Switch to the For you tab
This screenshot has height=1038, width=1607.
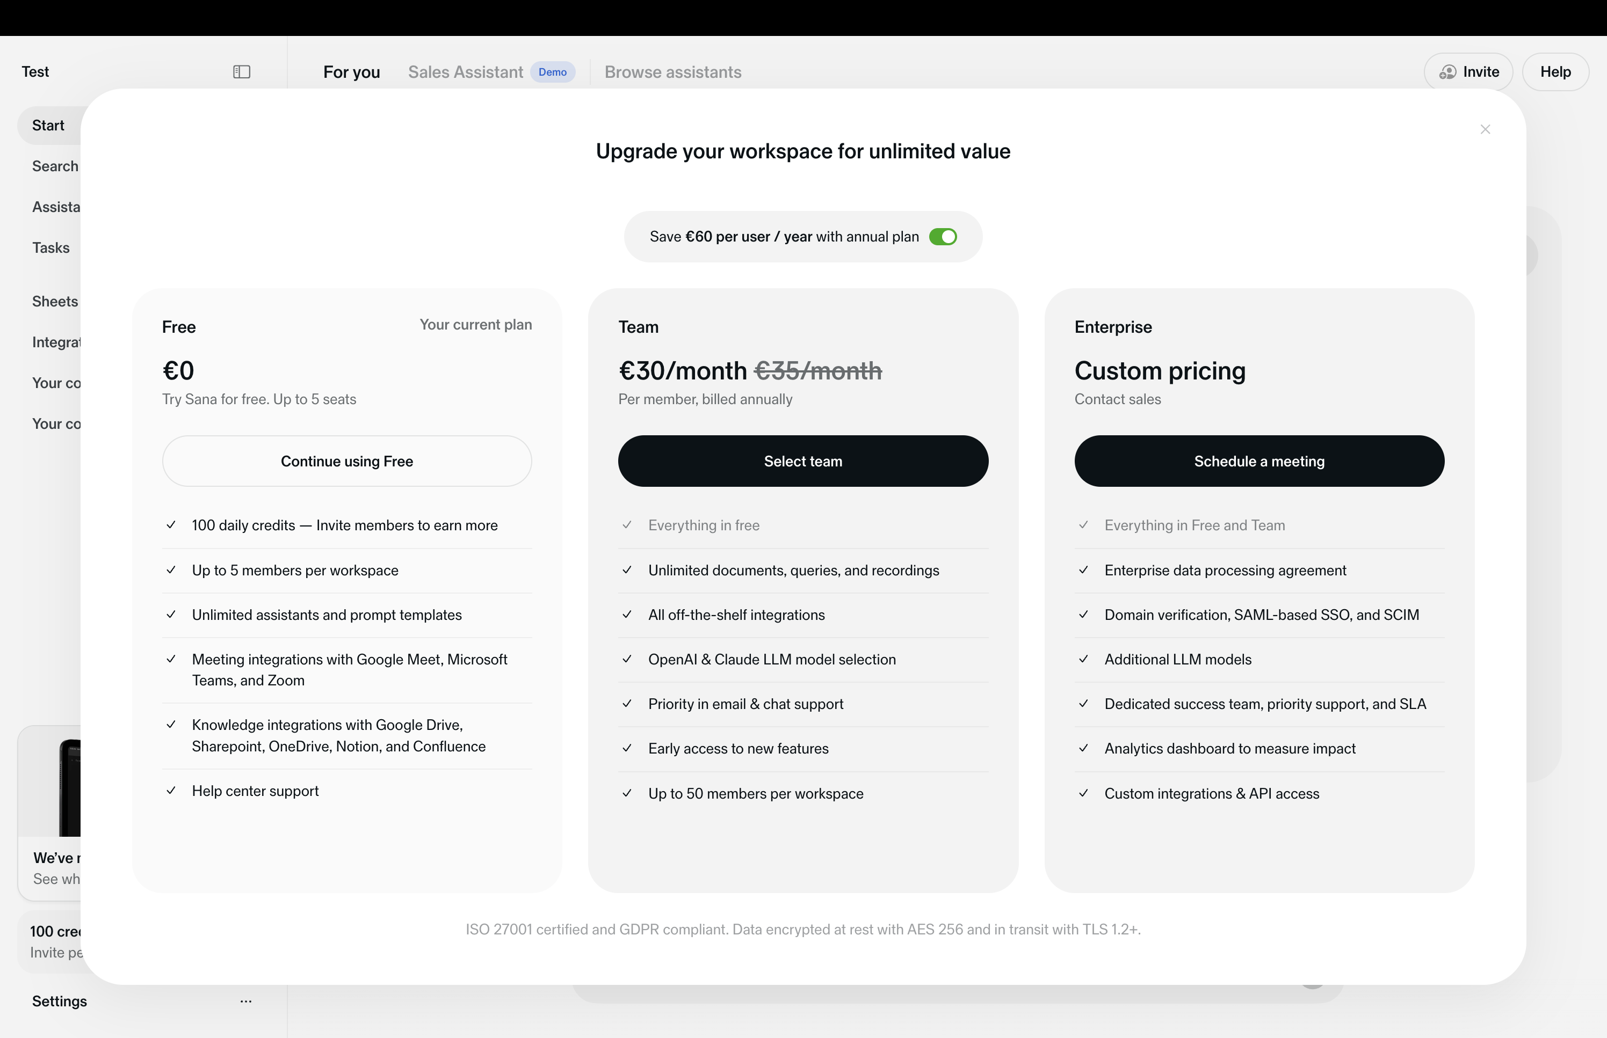[x=351, y=72]
